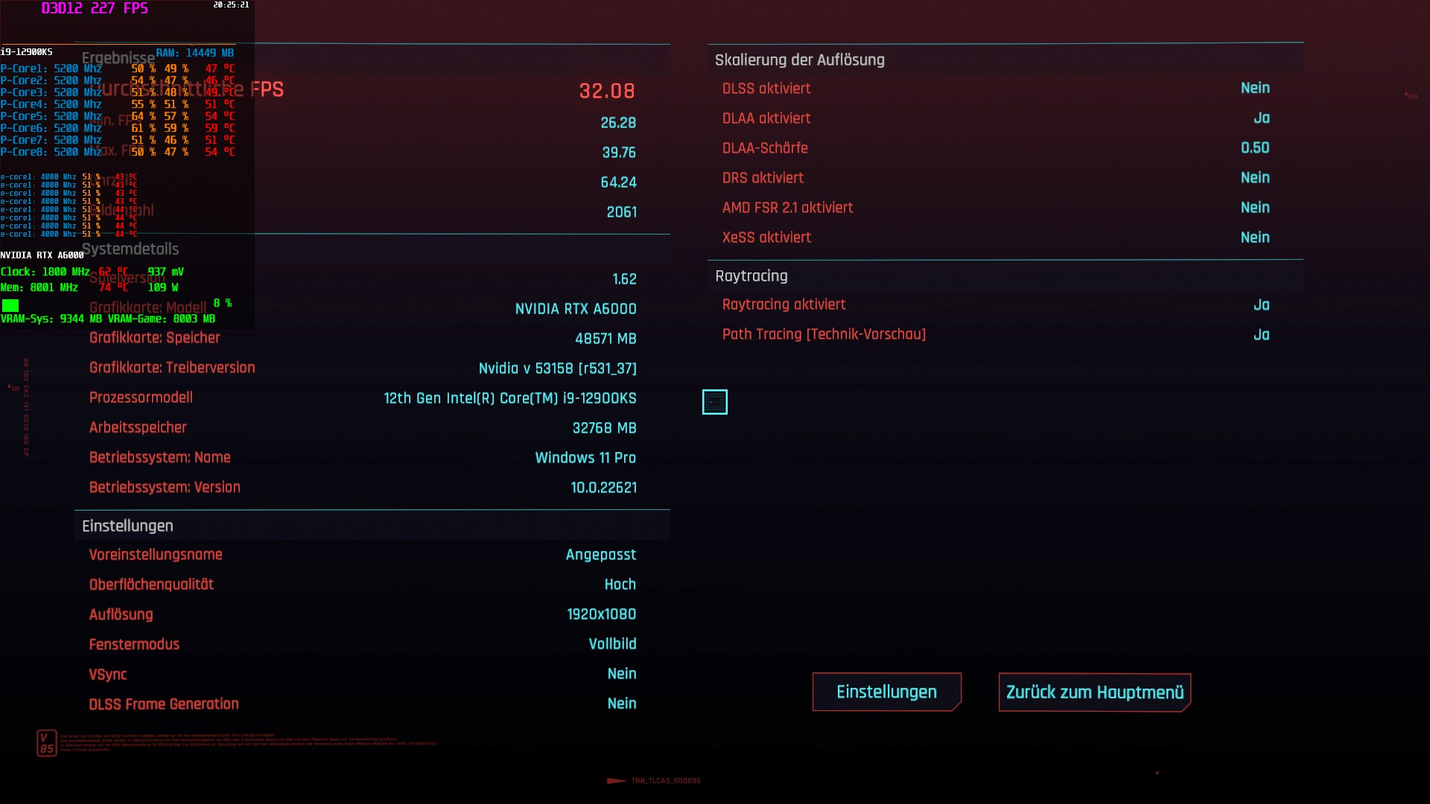Viewport: 1430px width, 804px height.
Task: Click the DLAA aktiviert Ja value
Action: (1261, 118)
